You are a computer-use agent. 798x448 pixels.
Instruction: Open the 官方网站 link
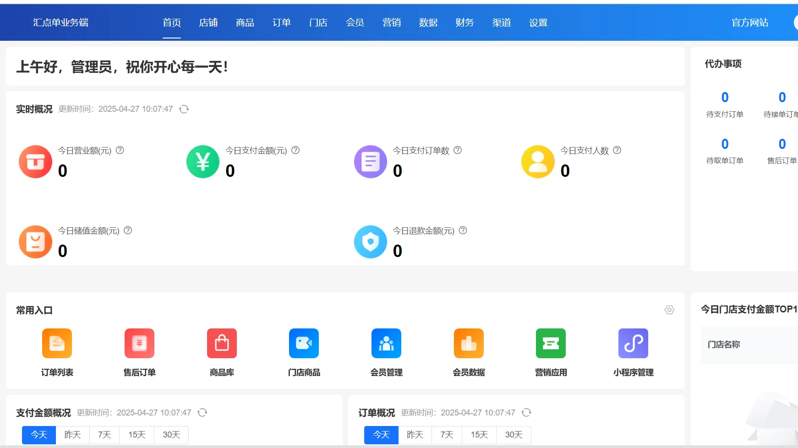(749, 22)
